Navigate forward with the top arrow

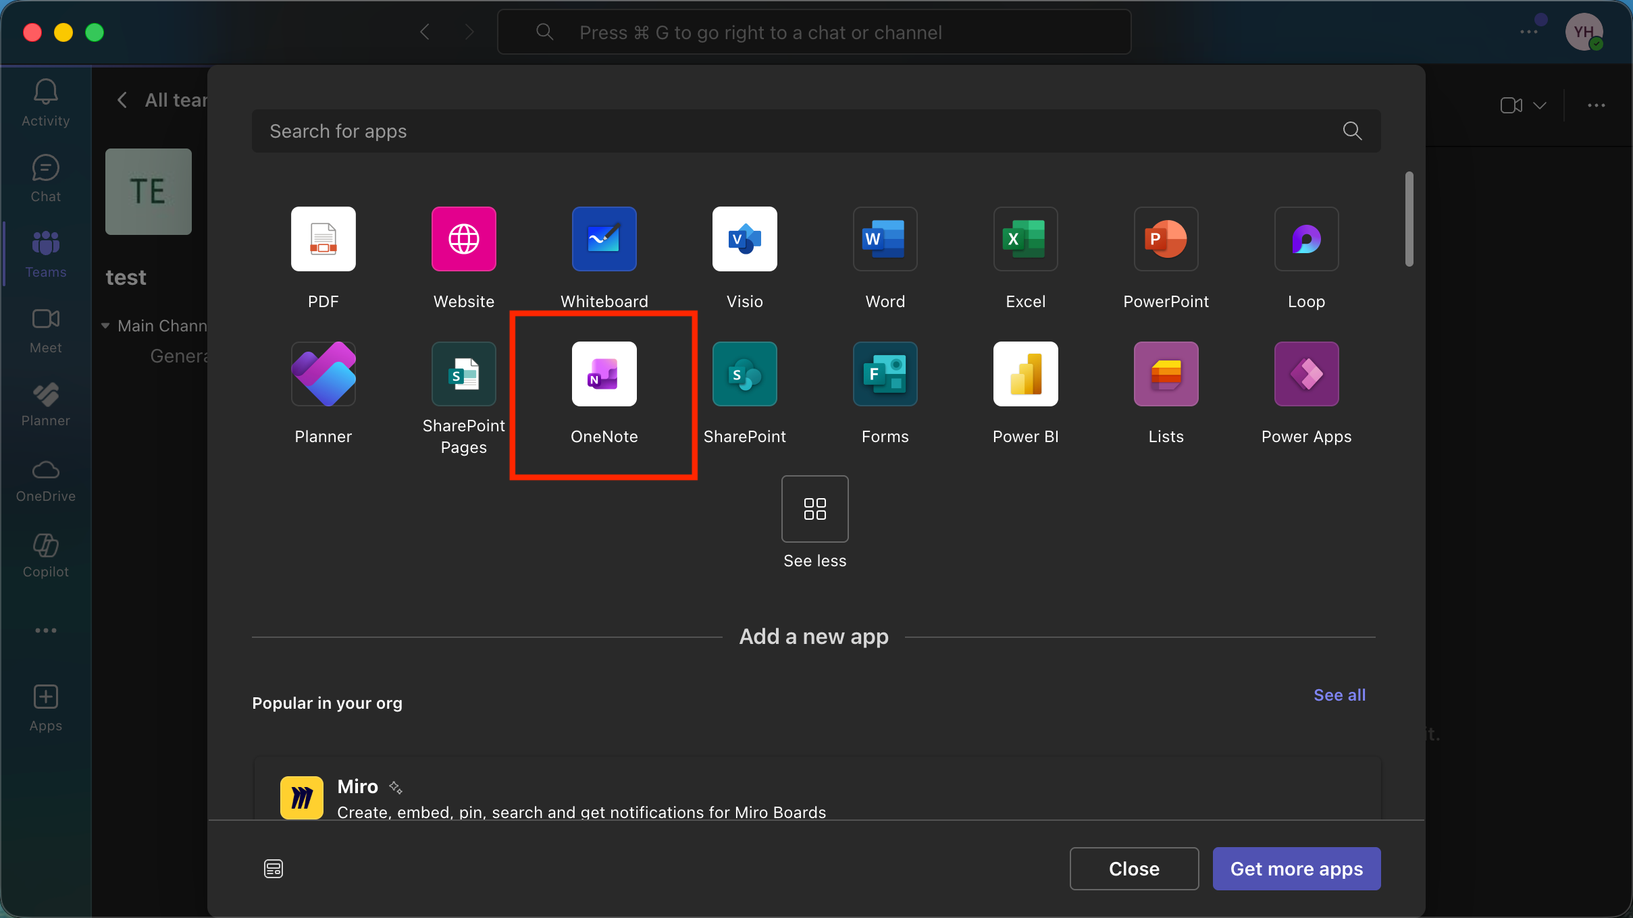click(469, 32)
